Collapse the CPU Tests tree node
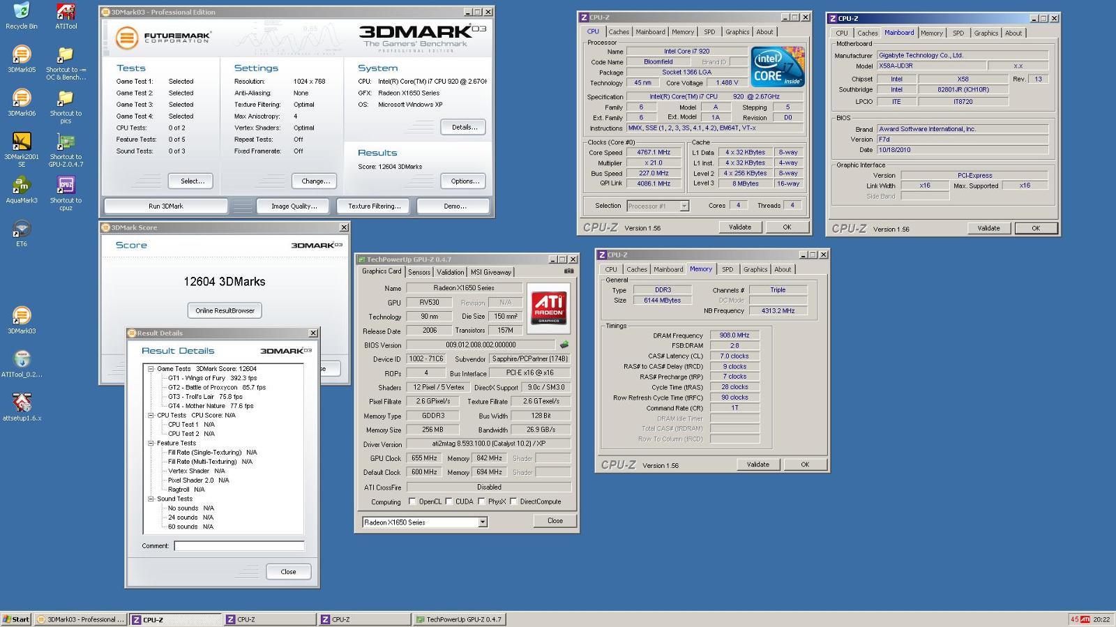 point(151,415)
